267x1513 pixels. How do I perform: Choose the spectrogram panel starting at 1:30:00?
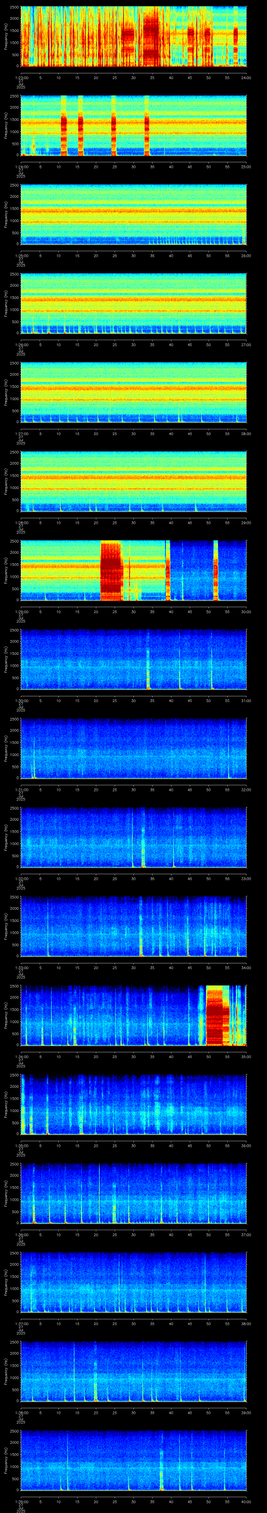133,659
